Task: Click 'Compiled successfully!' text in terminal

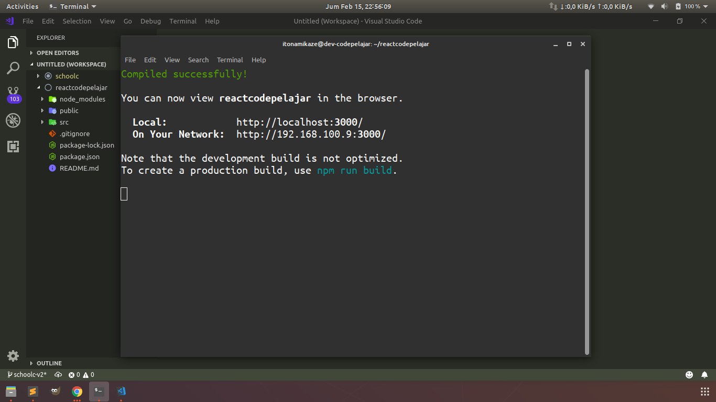Action: 185,74
